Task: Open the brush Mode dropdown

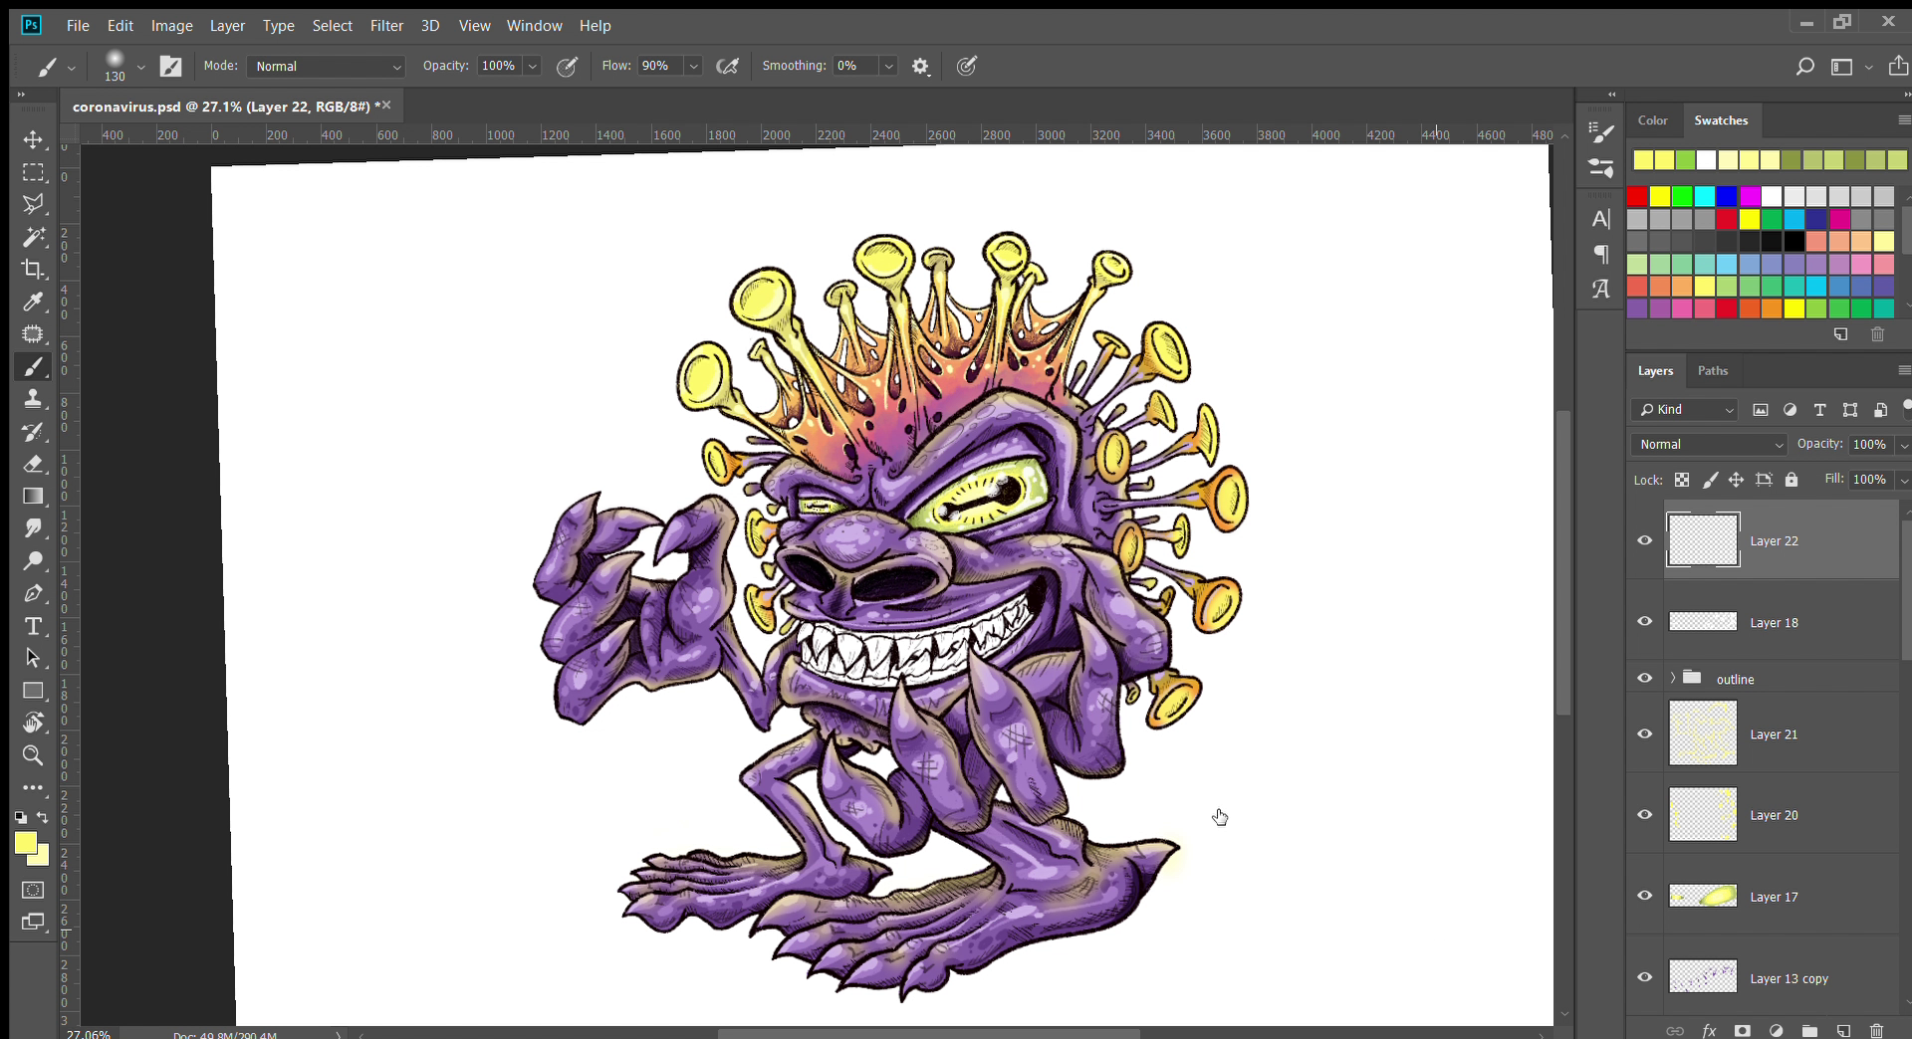Action: [326, 67]
